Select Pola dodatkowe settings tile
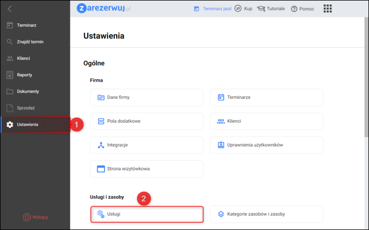This screenshot has height=230, width=369. pyautogui.click(x=147, y=121)
